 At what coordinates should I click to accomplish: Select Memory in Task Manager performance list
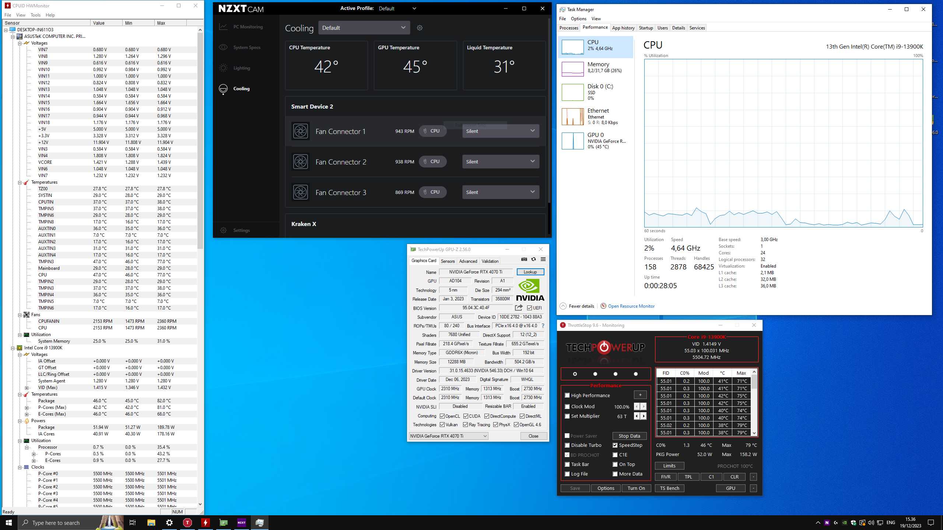coord(595,69)
